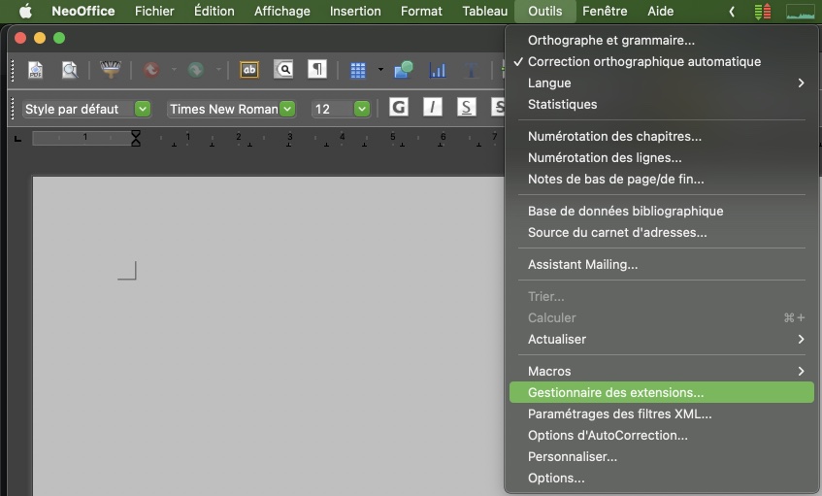Open the Style par défaut paragraph style dropdown
Screen dimensions: 822x496
[143, 109]
